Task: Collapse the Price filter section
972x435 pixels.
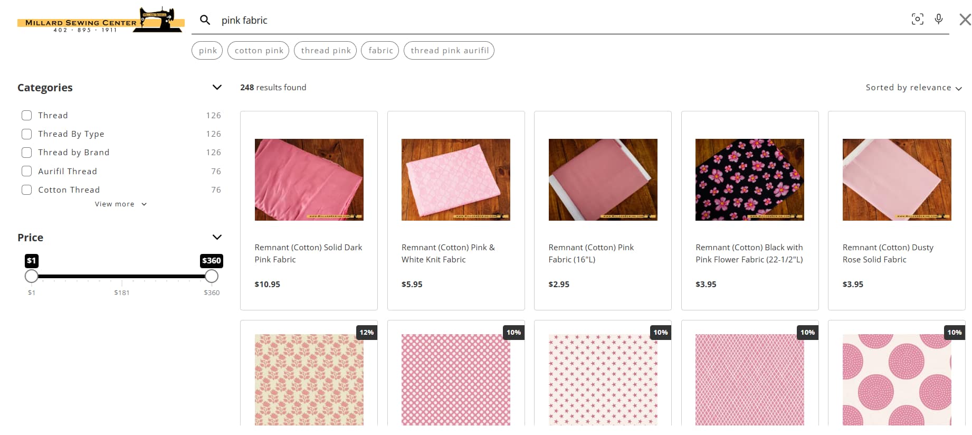Action: click(x=216, y=238)
